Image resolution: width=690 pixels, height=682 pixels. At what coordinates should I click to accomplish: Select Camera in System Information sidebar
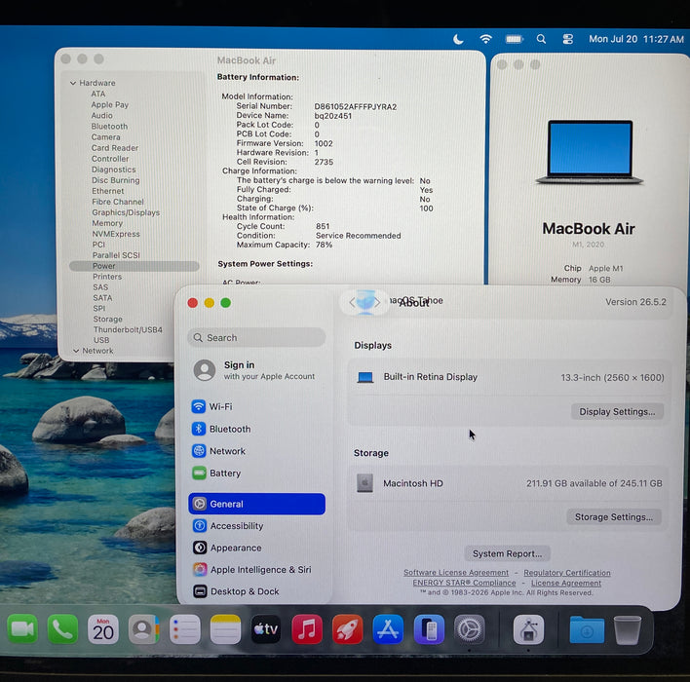pos(105,136)
